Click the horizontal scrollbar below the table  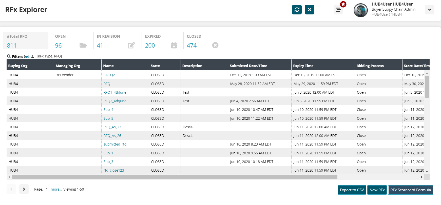tap(174, 177)
